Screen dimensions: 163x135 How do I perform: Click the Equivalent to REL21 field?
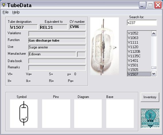[x=54, y=27]
